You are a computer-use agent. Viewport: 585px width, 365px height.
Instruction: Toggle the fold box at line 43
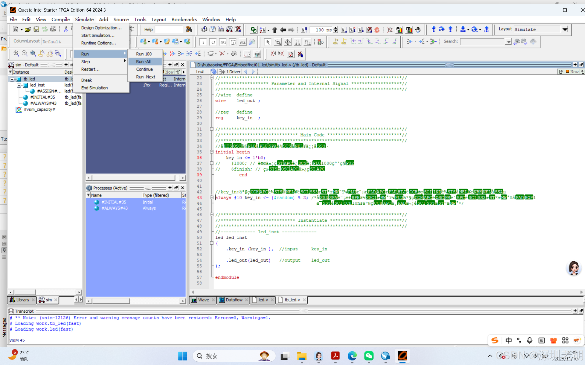coord(211,197)
